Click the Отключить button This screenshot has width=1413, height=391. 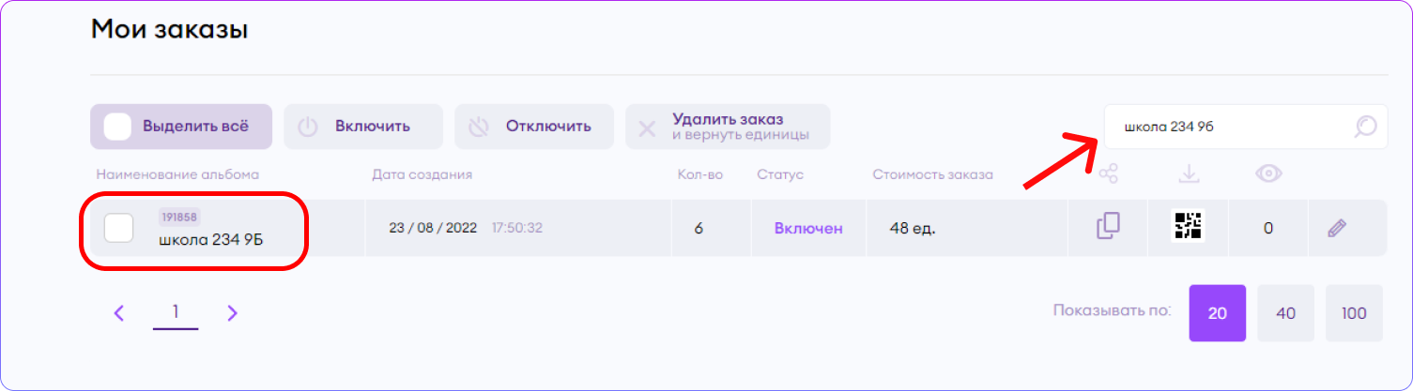(x=534, y=127)
